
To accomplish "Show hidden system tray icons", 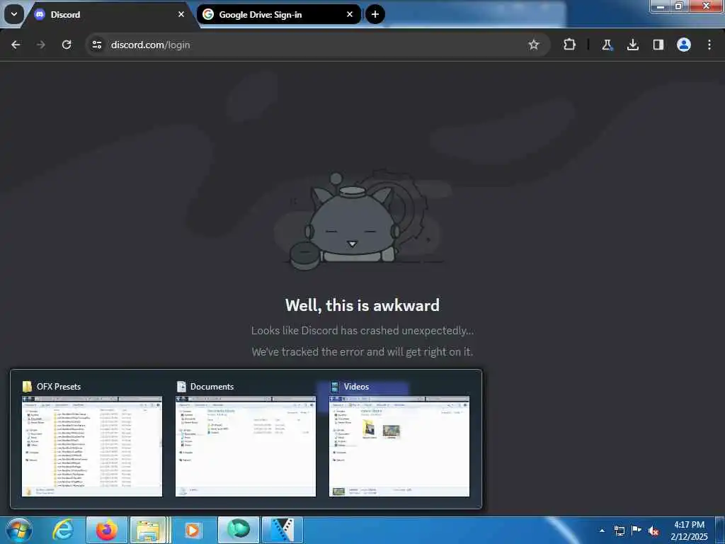I will click(602, 531).
